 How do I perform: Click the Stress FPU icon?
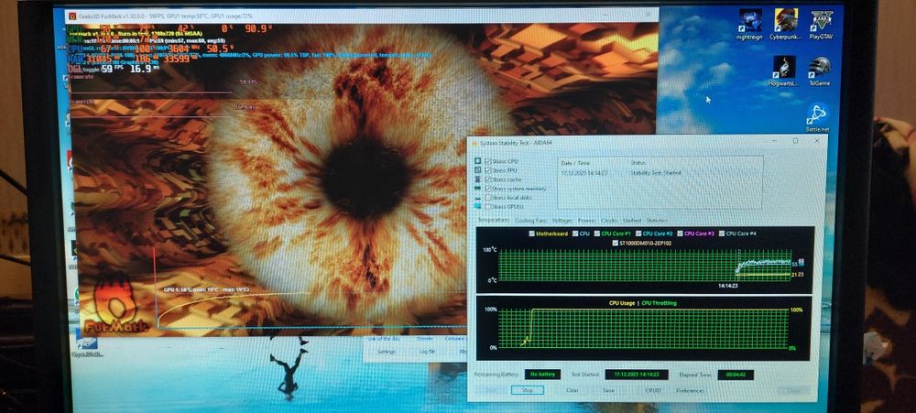[x=478, y=170]
